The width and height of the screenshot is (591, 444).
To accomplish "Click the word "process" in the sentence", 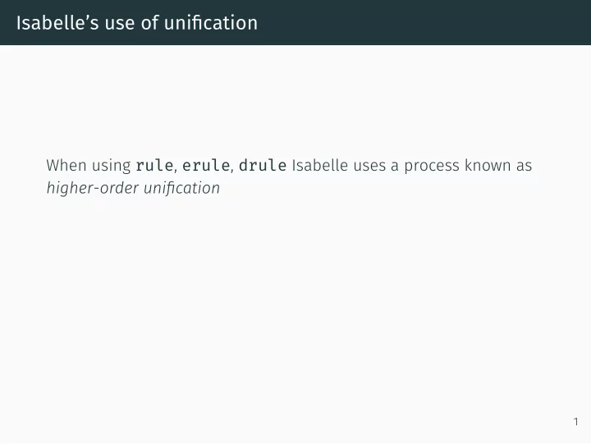I will [432, 167].
